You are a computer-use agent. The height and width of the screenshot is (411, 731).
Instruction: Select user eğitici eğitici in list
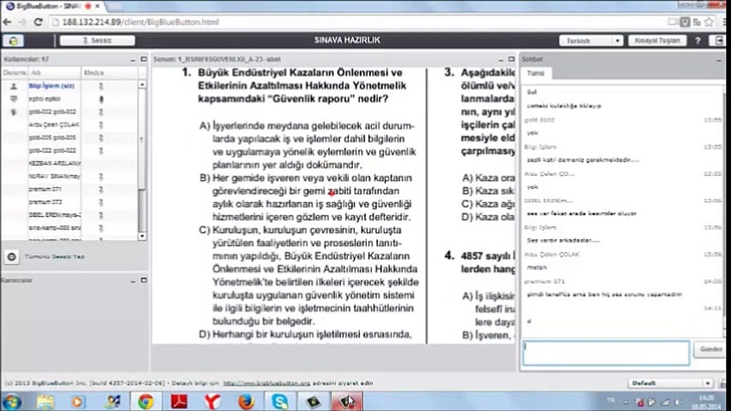pyautogui.click(x=44, y=99)
